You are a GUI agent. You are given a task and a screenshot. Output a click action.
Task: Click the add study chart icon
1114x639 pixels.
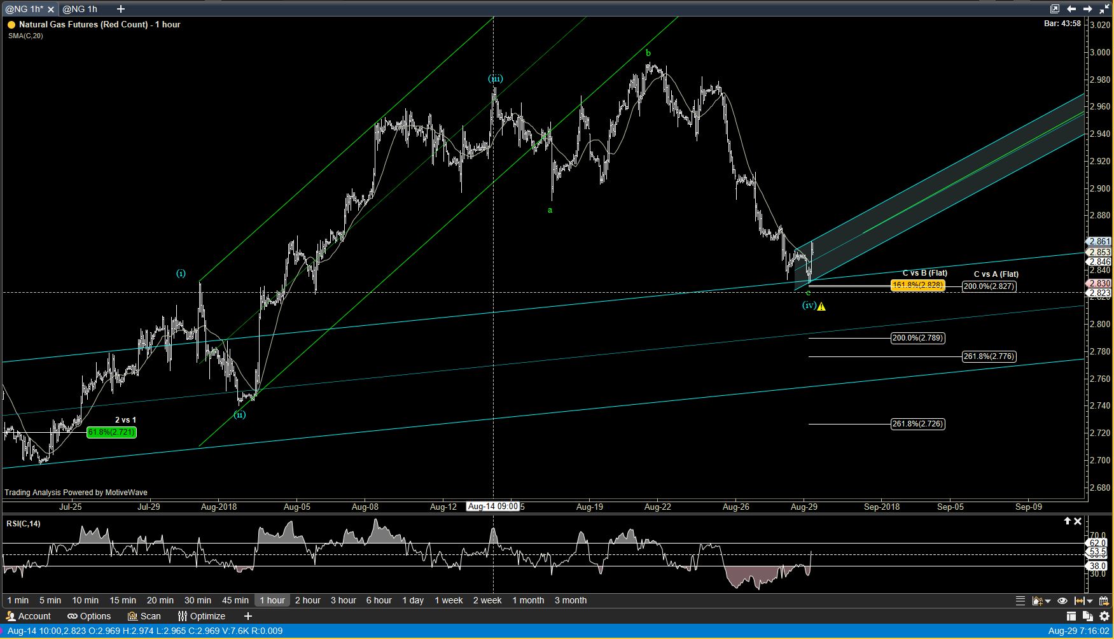click(x=1037, y=600)
